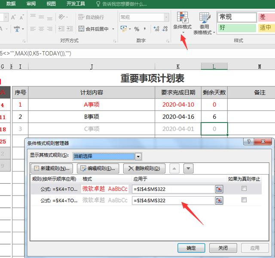Expand the 显示其格式规则 dropdown
The height and width of the screenshot is (258, 275).
tap(138, 156)
